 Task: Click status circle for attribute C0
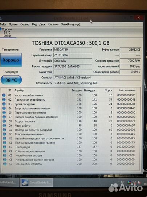[x=4, y=138]
